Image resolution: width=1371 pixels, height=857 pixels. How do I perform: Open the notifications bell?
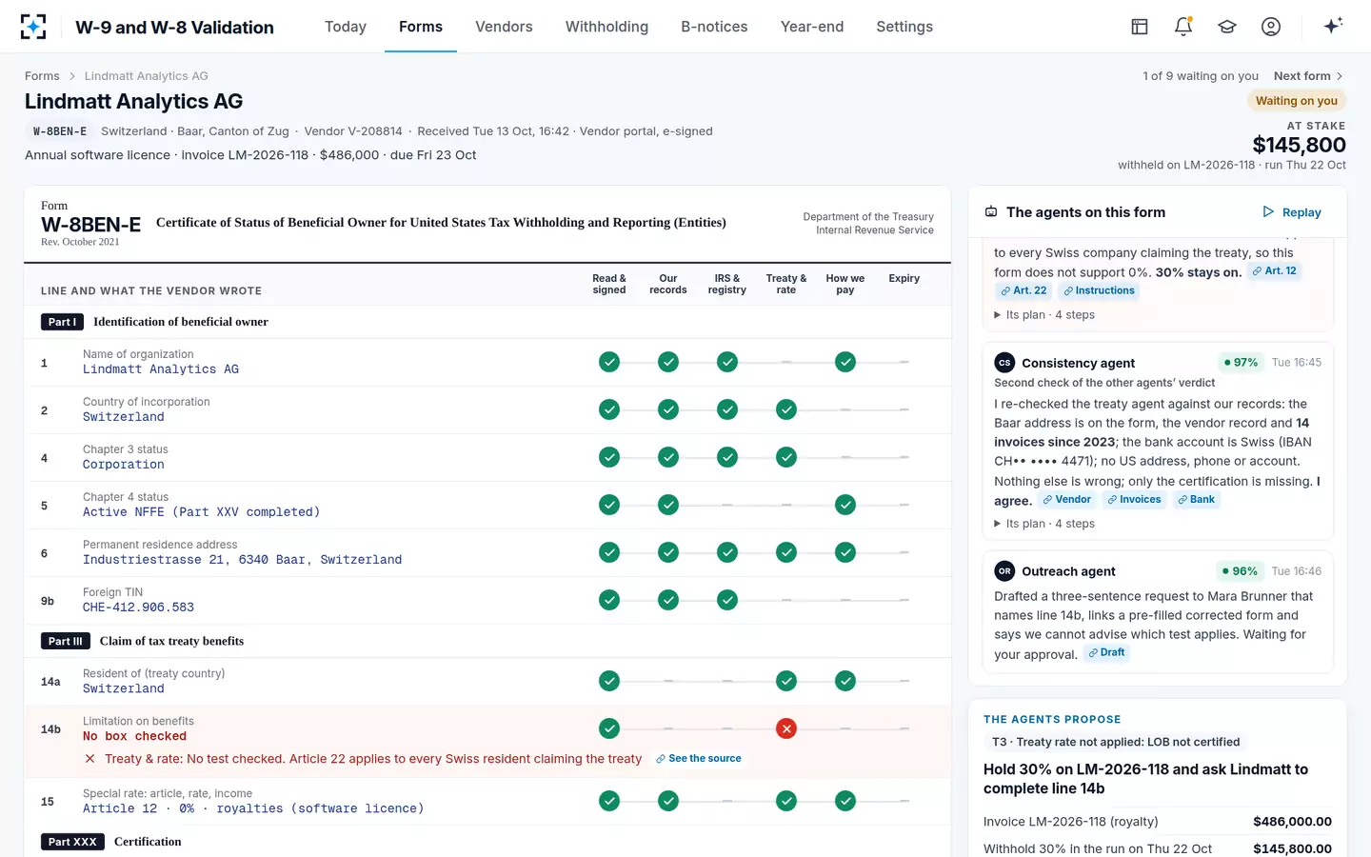coord(1183,27)
